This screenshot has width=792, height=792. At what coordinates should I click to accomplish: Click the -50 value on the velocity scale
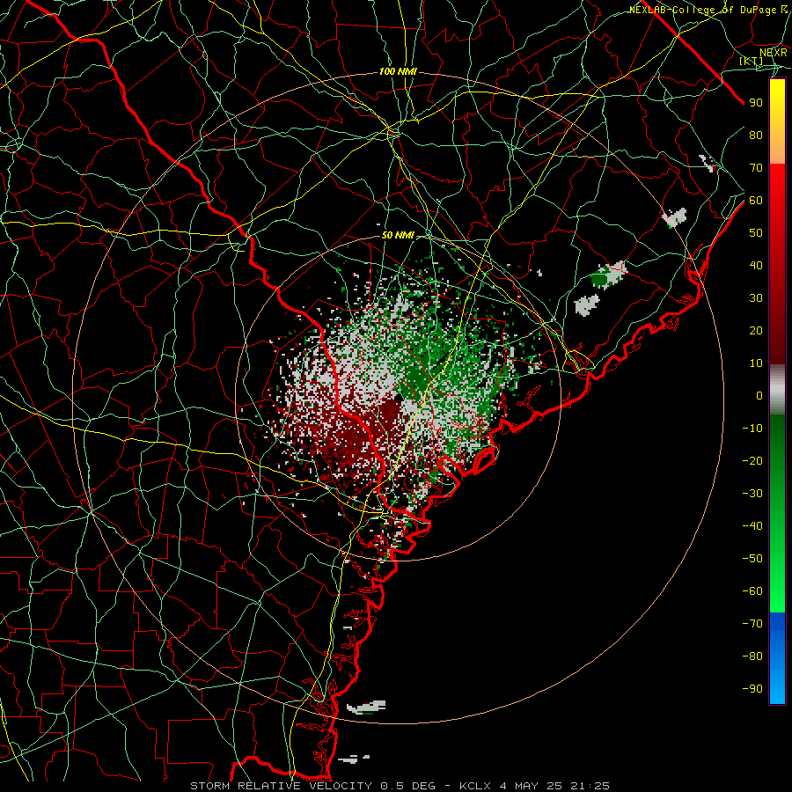click(752, 559)
